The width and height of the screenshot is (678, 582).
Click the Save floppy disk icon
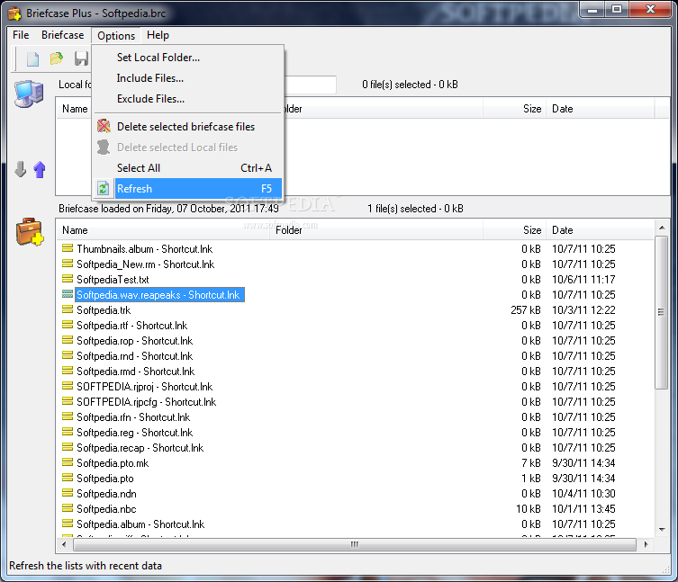click(x=81, y=58)
